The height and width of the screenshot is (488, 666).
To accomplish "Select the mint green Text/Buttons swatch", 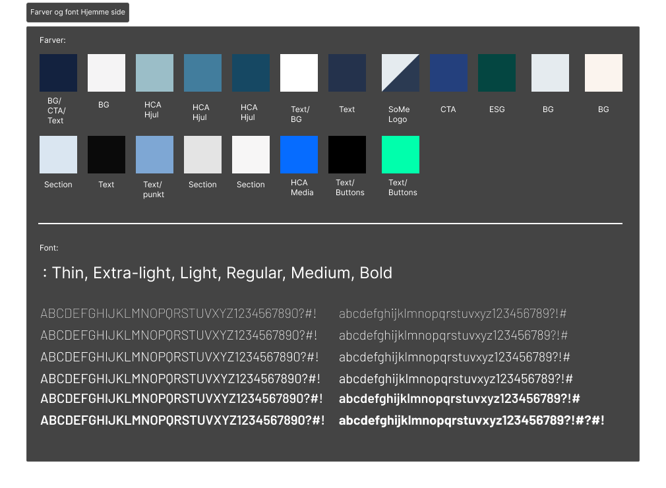I will pyautogui.click(x=400, y=154).
